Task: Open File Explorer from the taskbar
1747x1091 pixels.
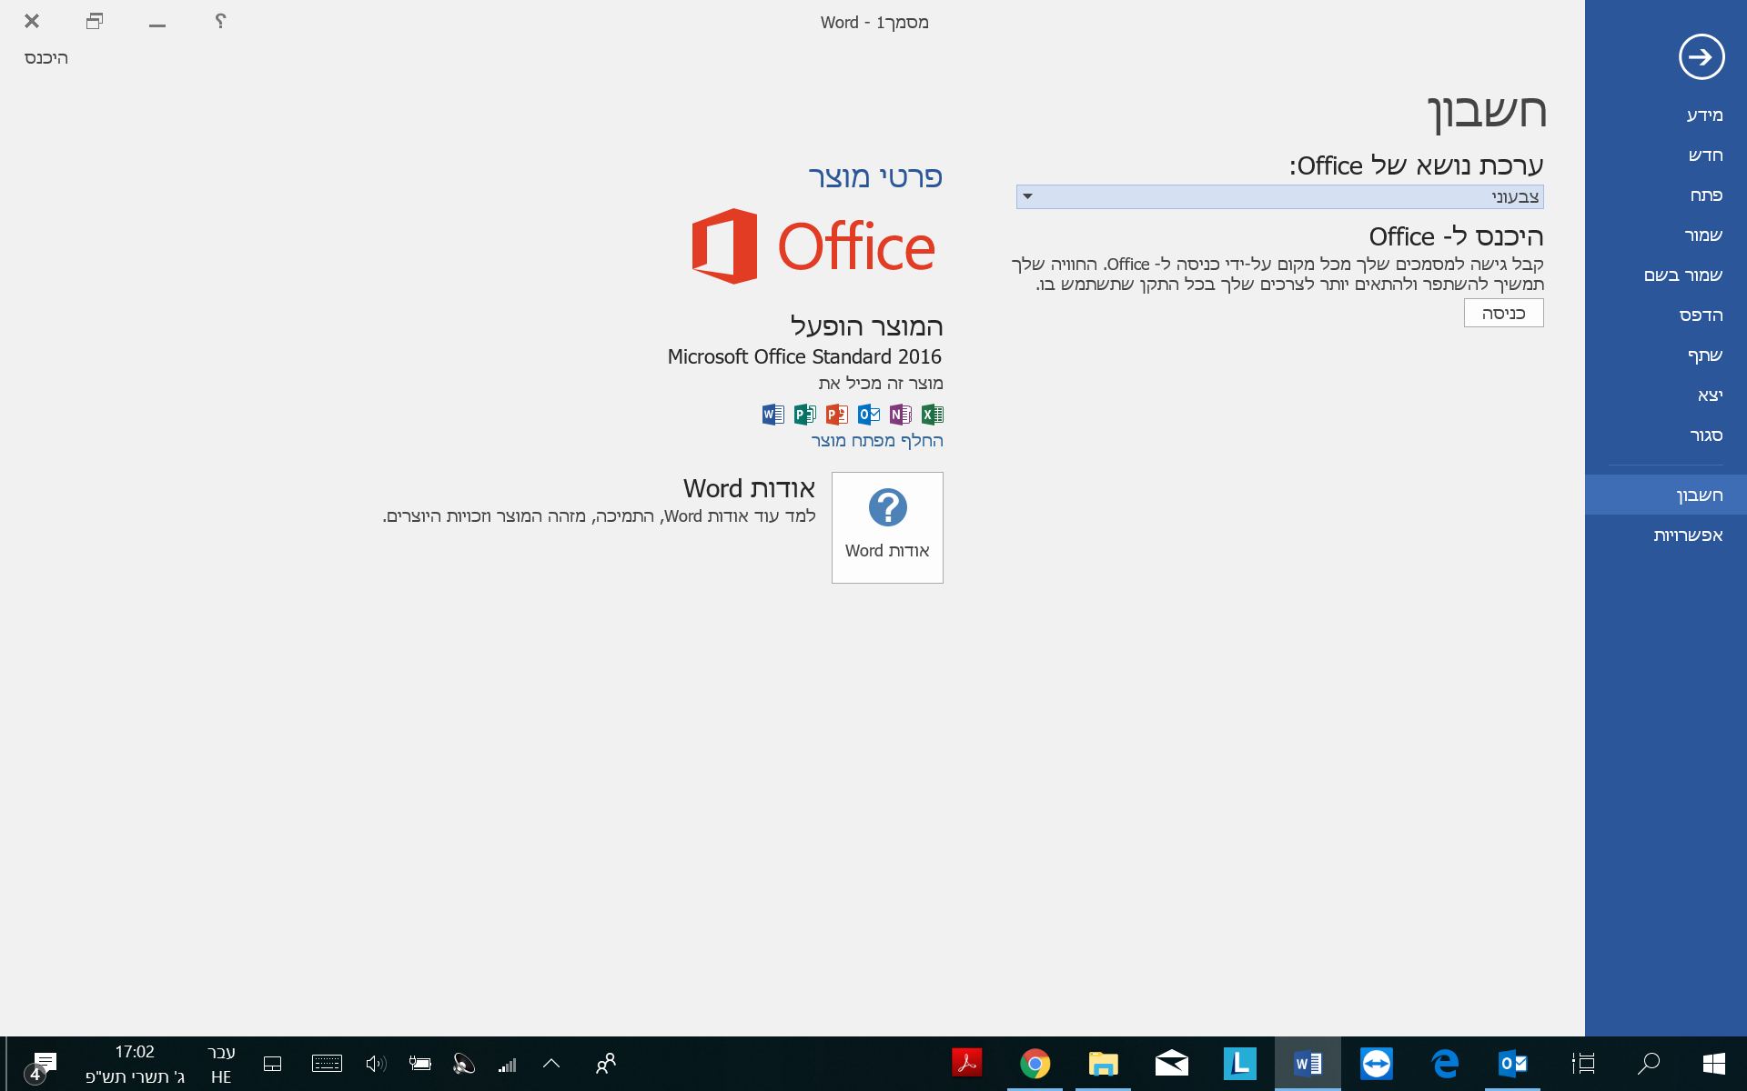Action: coord(1103,1063)
